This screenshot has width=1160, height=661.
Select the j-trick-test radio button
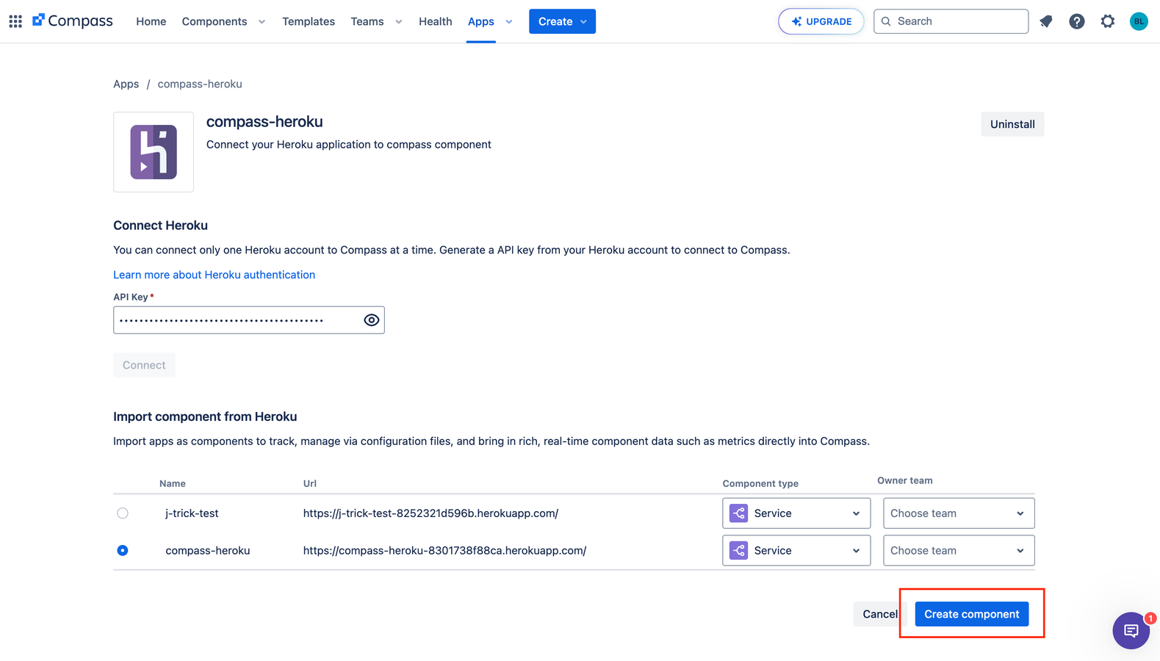click(123, 513)
